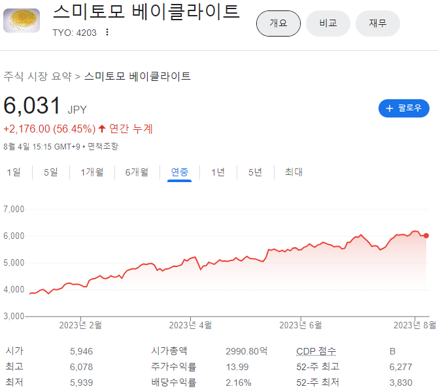The image size is (438, 391).
Task: Select the 개요 overview tab
Action: tap(278, 23)
